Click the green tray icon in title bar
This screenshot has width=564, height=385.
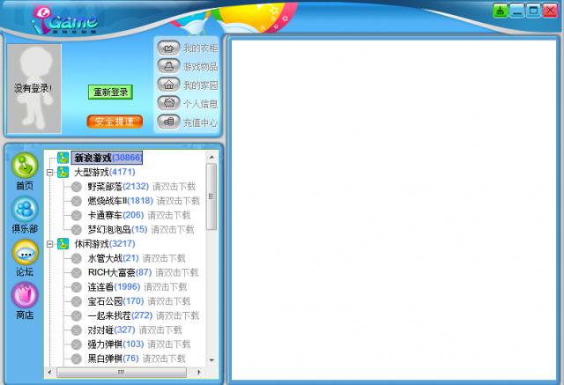click(x=500, y=11)
